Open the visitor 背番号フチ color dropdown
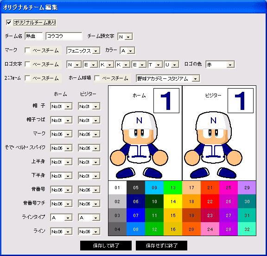 (89, 204)
